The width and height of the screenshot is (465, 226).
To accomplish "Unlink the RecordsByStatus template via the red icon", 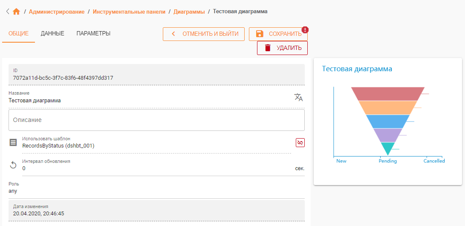I will tap(300, 143).
